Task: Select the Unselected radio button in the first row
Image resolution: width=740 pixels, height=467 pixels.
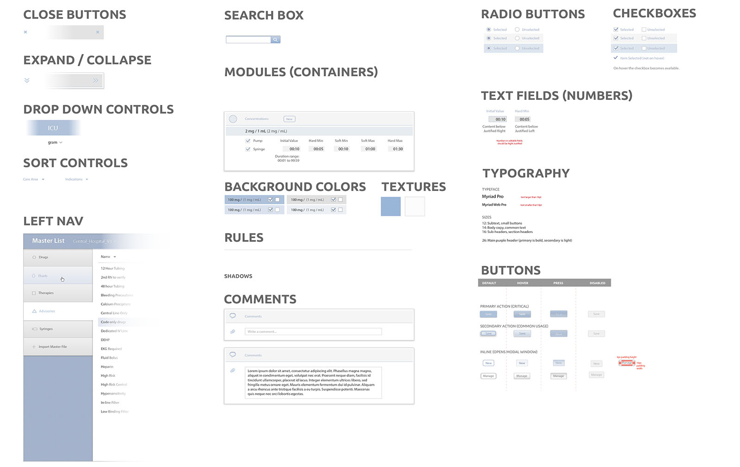Action: (x=517, y=29)
